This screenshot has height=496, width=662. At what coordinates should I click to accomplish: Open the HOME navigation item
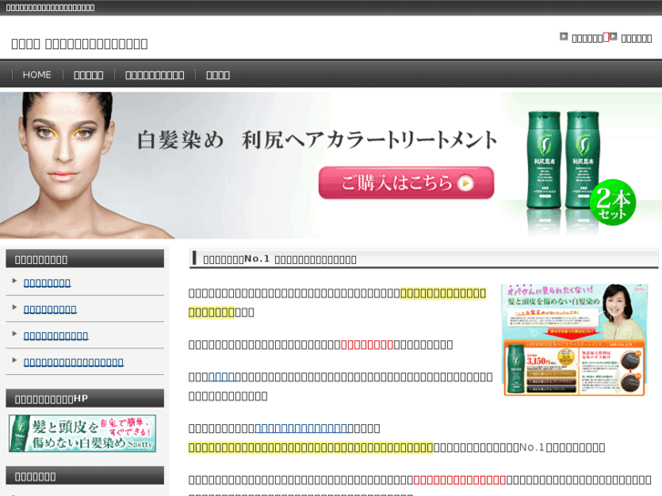click(36, 75)
